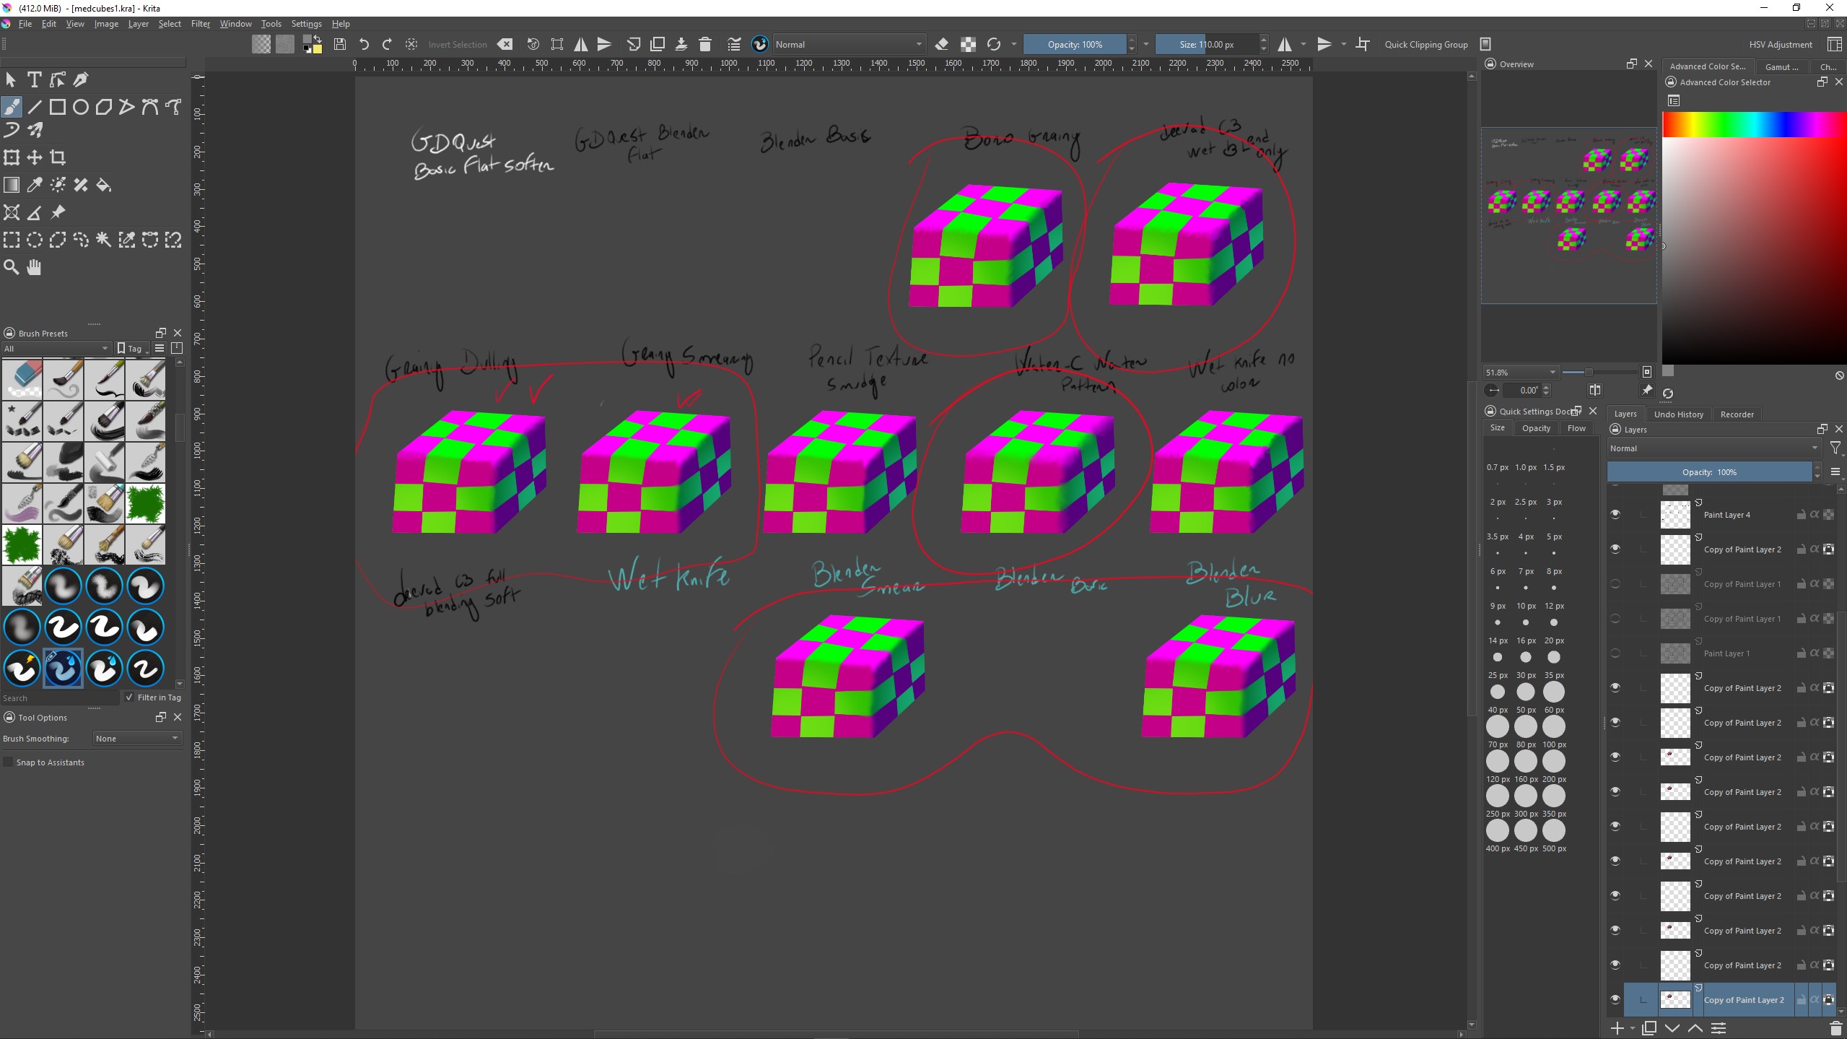Open the Brush Smoothing dropdown
The height and width of the screenshot is (1039, 1847).
[137, 739]
